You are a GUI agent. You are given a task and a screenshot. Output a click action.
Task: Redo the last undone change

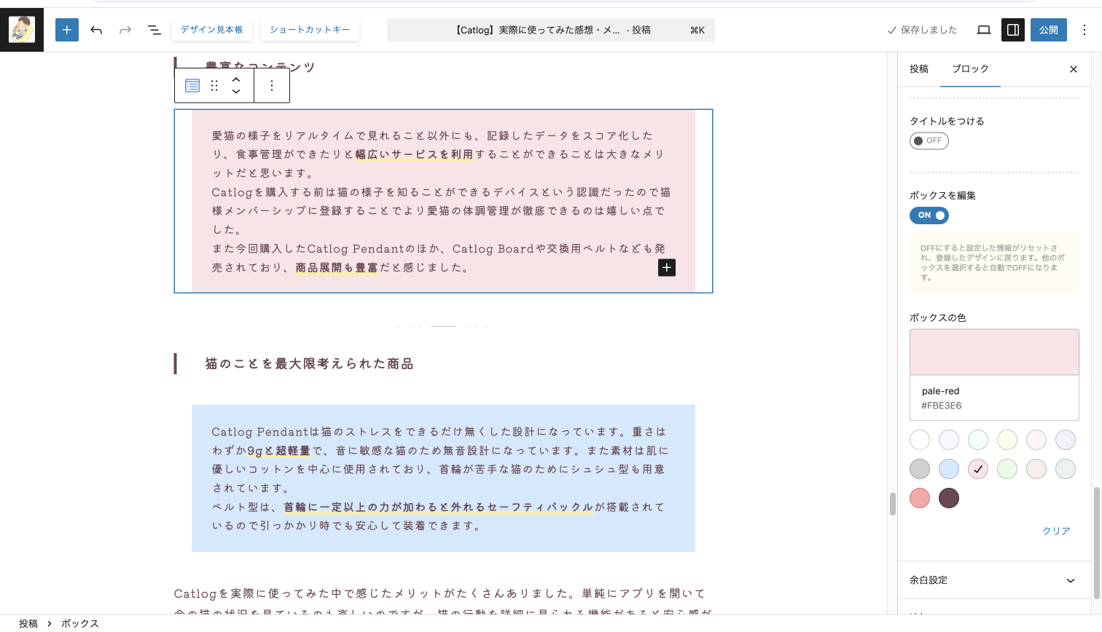click(x=125, y=30)
